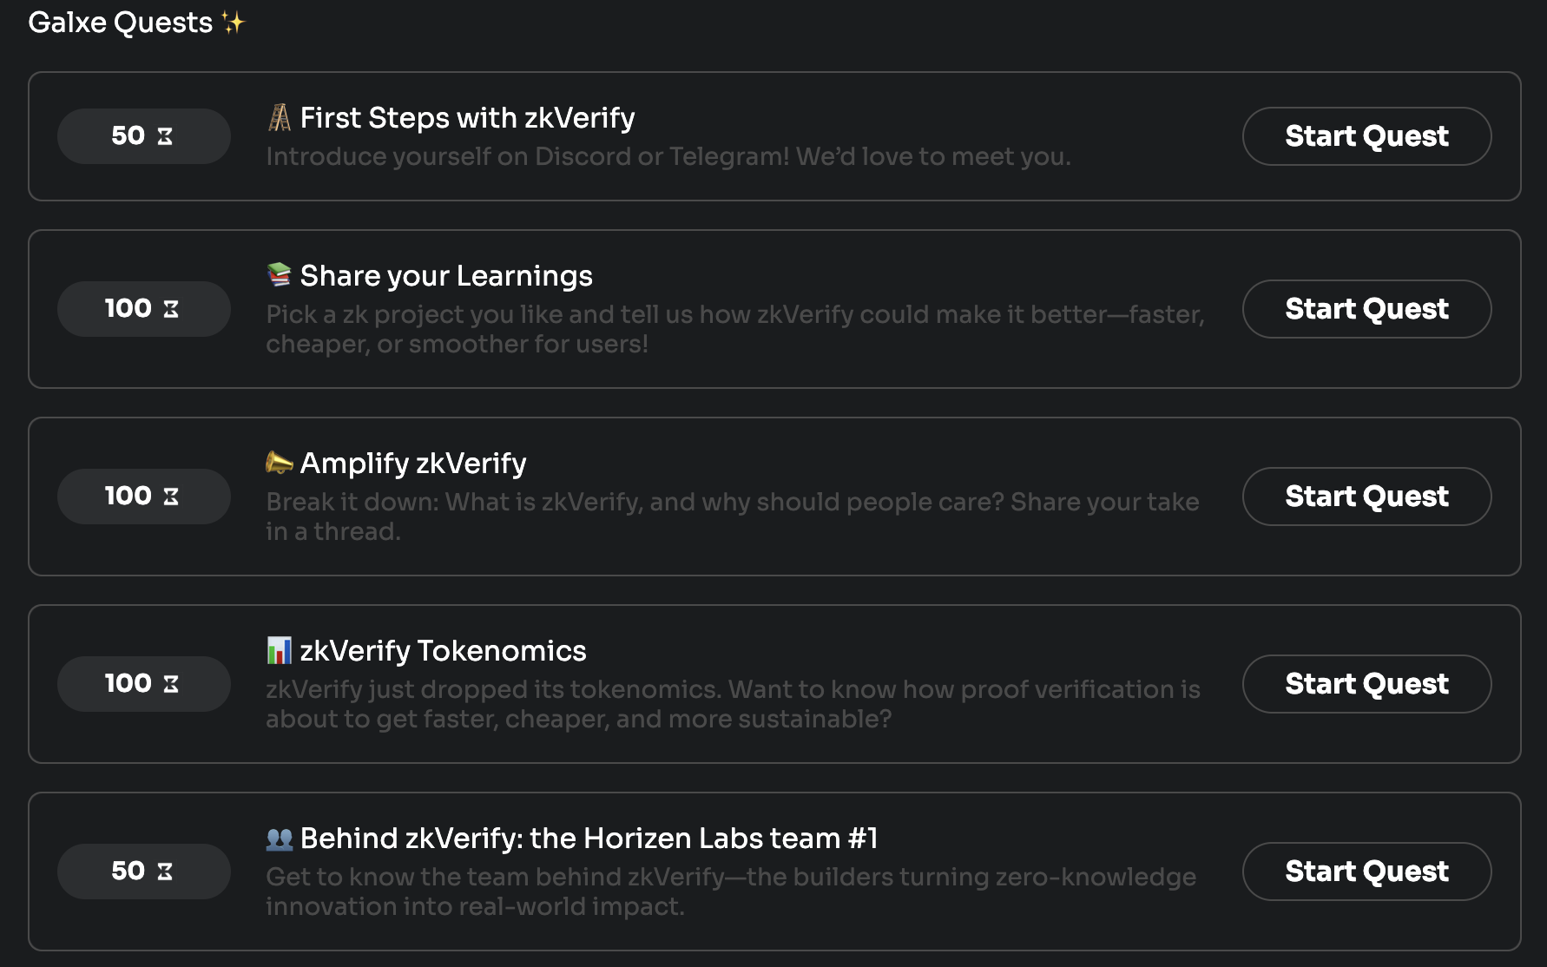Click the books icon beside Share your Learnings
The image size is (1547, 967).
[279, 275]
